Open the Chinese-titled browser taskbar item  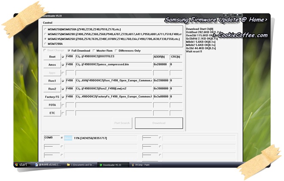pyautogui.click(x=49, y=165)
